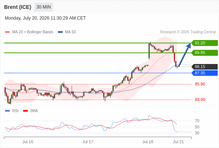
Task: Select the 91.20 green resistance price tag
Action: click(x=205, y=43)
